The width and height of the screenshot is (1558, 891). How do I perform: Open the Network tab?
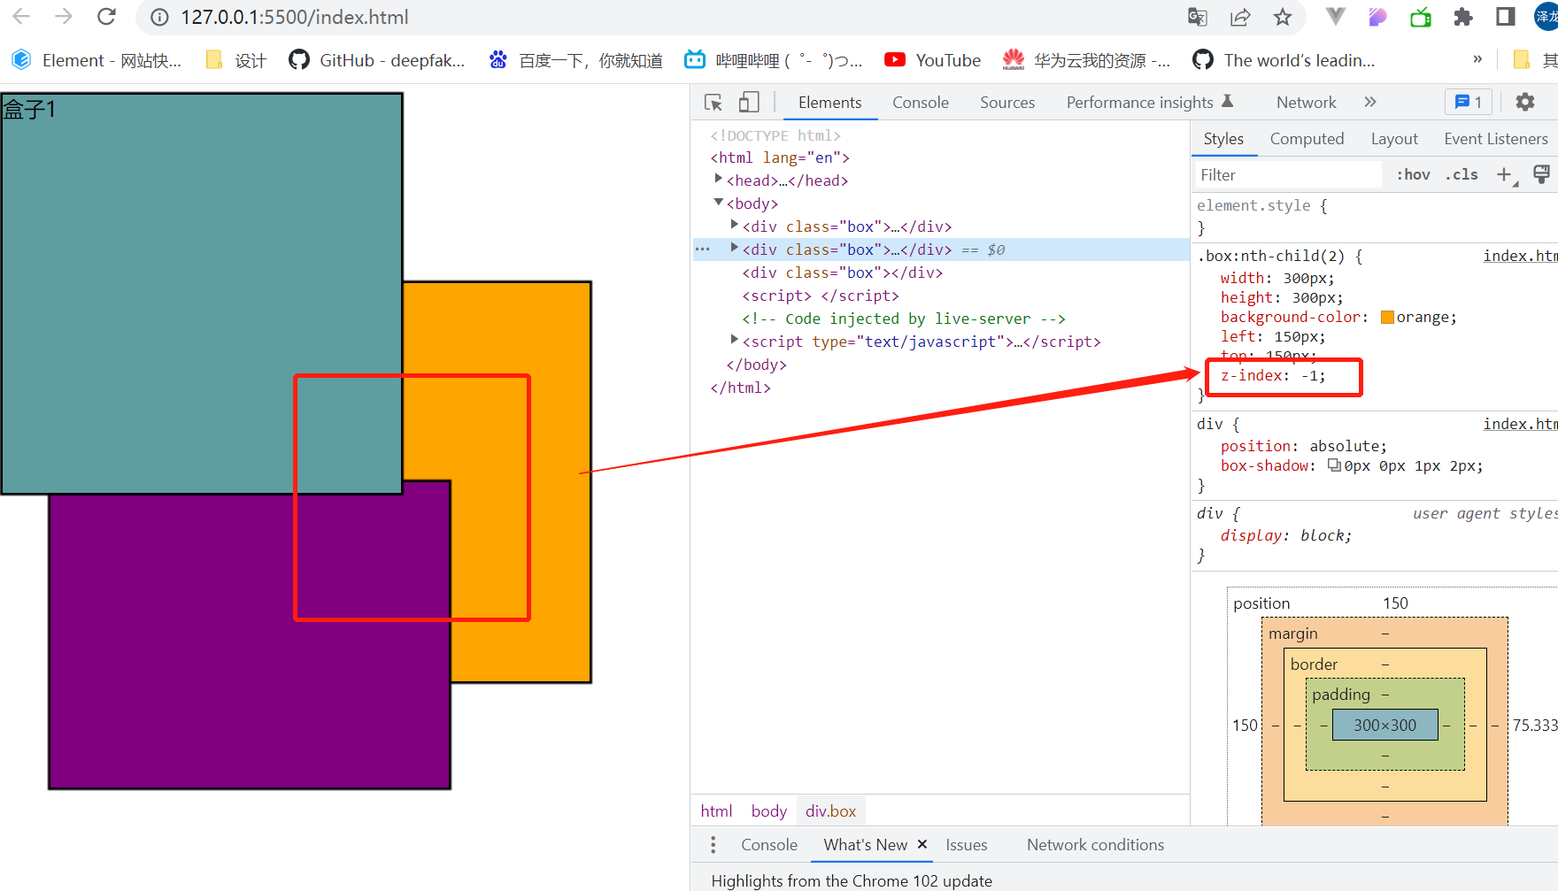coord(1307,103)
